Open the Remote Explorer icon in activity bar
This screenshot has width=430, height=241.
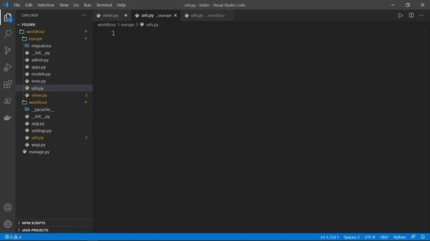point(7,101)
